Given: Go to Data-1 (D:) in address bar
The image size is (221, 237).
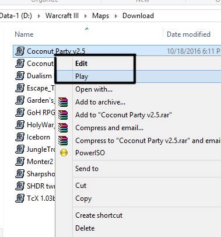Looking at the screenshot, I should 16,16.
